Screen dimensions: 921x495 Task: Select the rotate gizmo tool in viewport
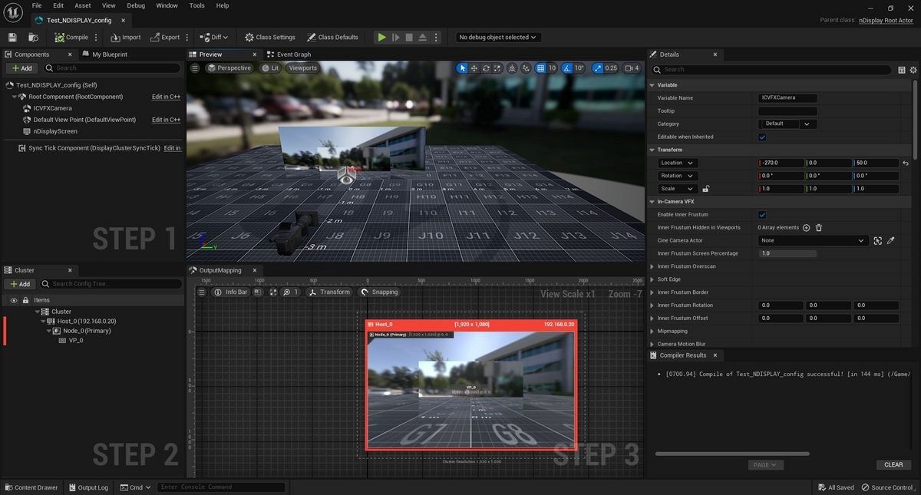[x=487, y=68]
